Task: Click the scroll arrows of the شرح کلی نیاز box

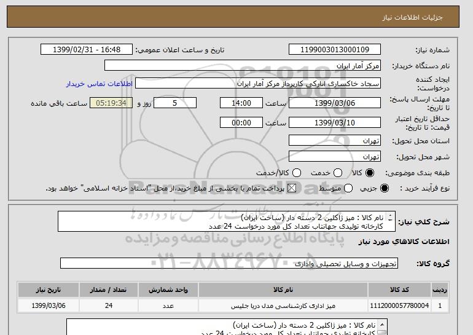Action: (390, 218)
